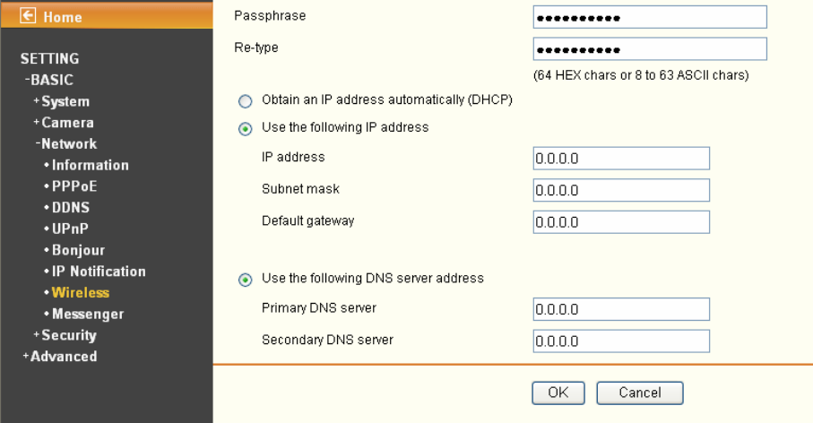
Task: Go to UPnP settings
Action: point(70,229)
